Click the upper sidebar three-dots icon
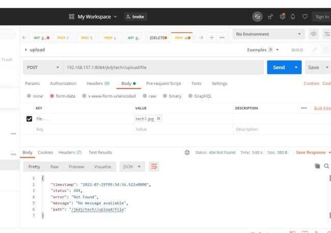Viewport: 331px width, 233px height. pyautogui.click(x=14, y=133)
